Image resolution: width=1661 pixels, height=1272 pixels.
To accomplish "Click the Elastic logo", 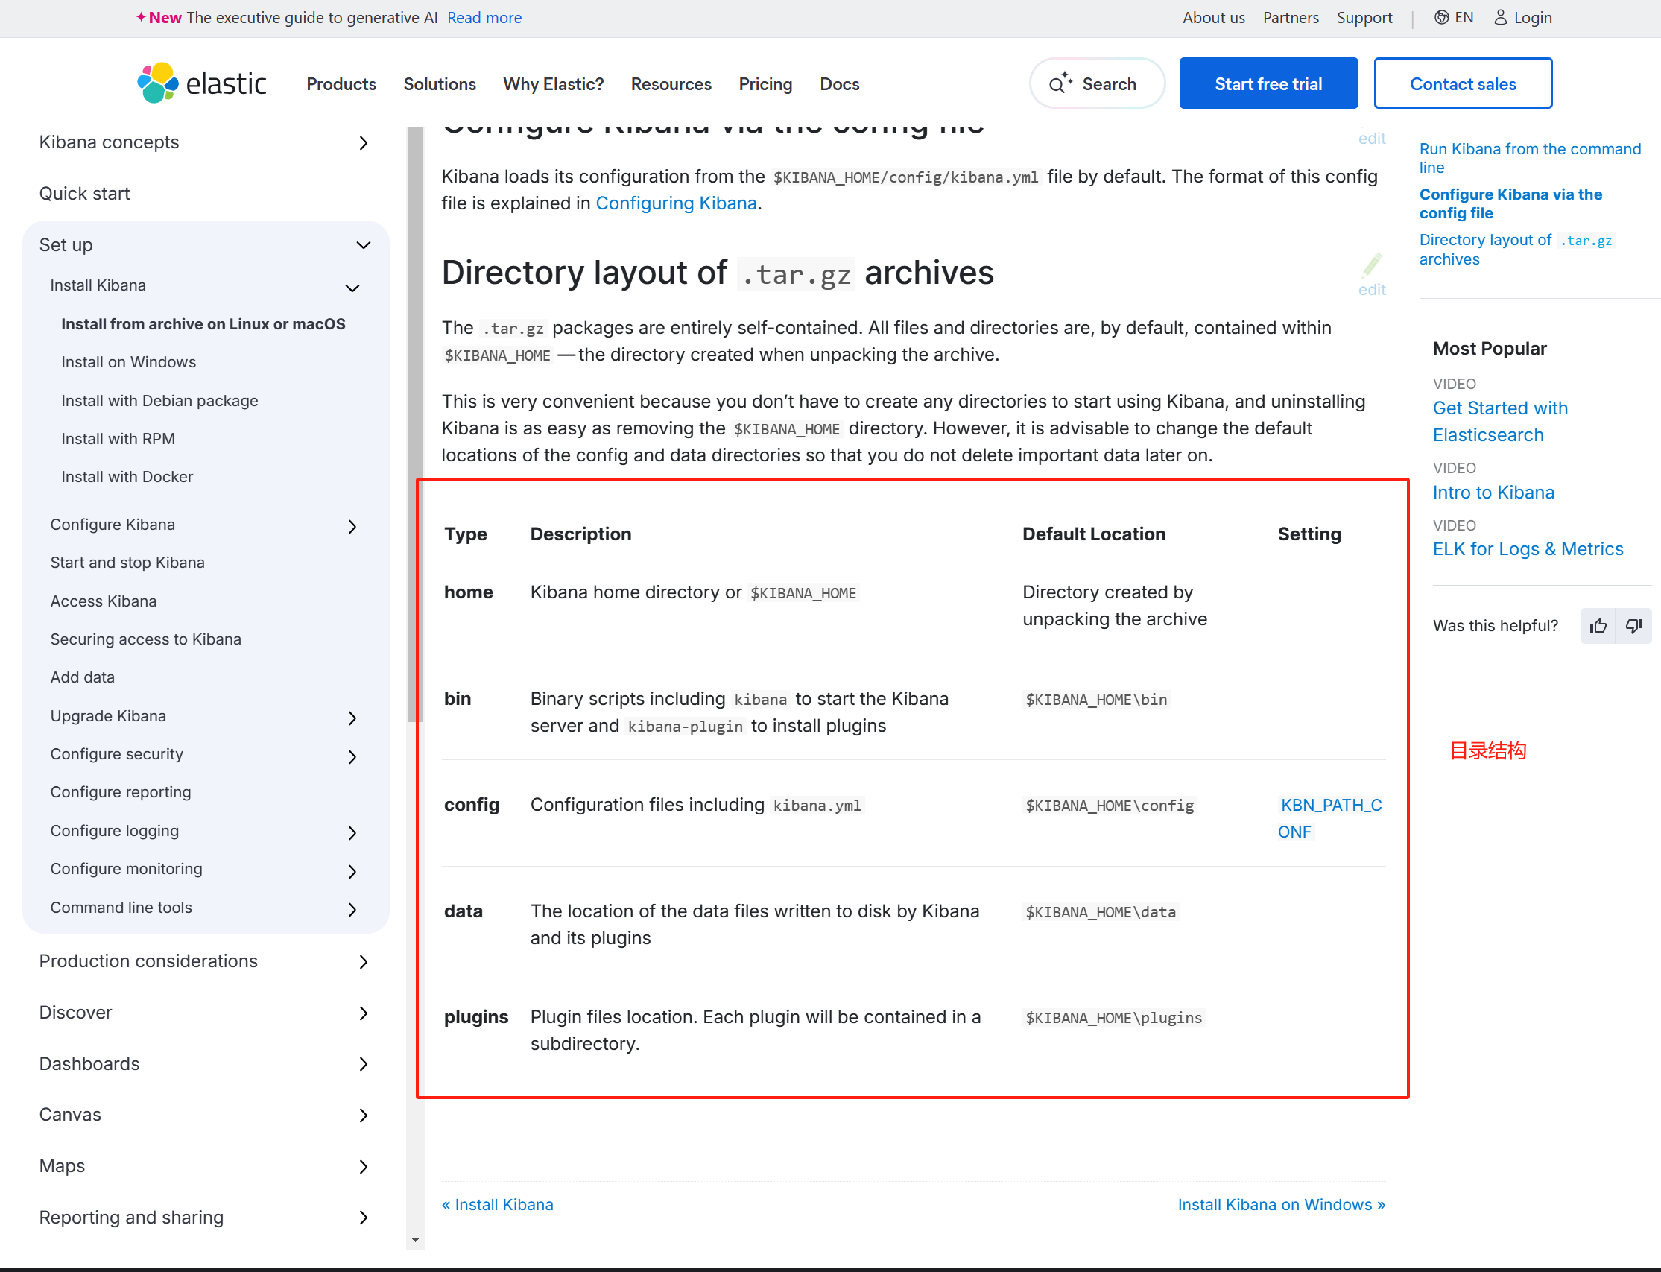I will click(x=201, y=83).
